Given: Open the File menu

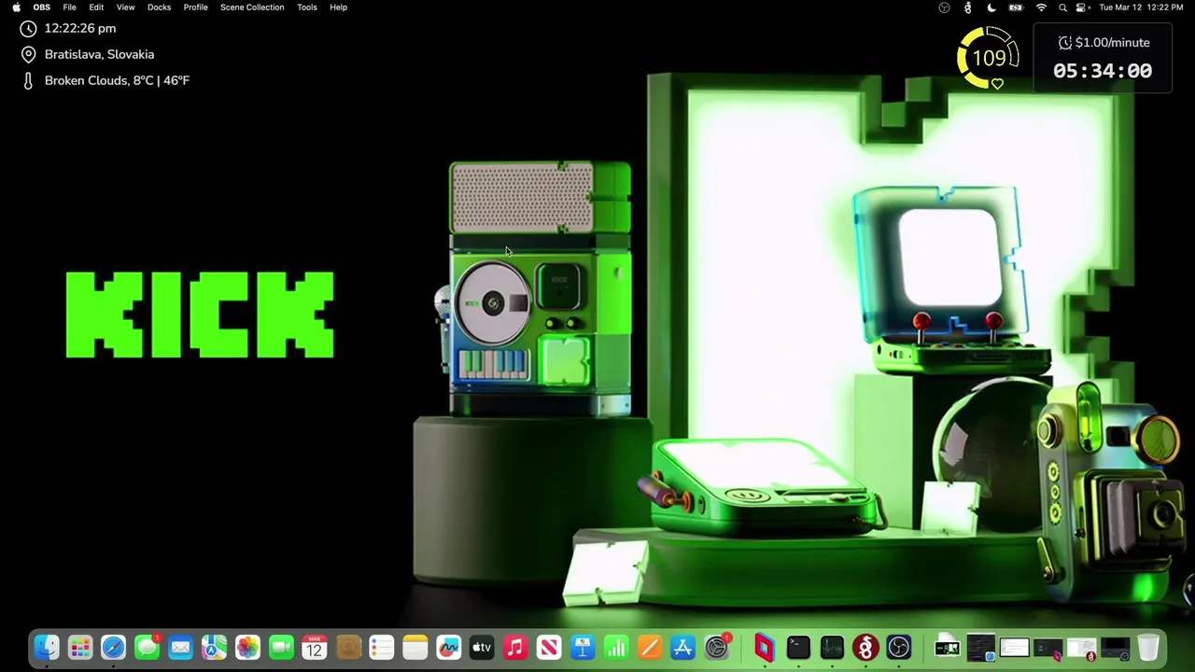Looking at the screenshot, I should [x=69, y=7].
